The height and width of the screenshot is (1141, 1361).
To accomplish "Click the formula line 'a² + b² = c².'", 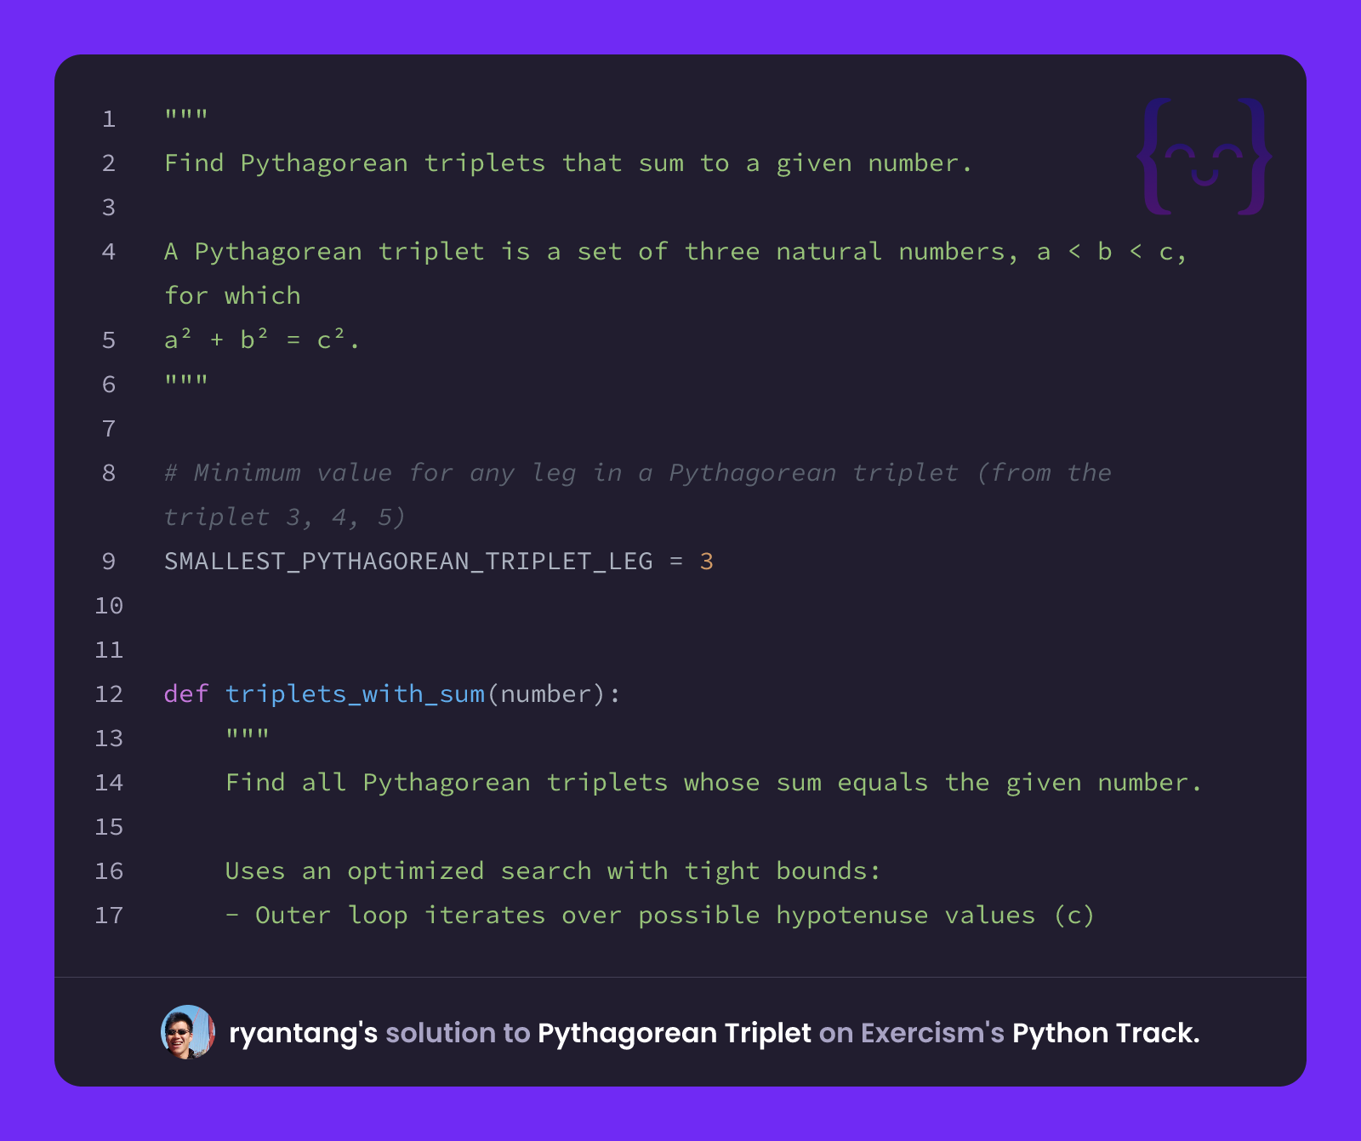I will [262, 340].
